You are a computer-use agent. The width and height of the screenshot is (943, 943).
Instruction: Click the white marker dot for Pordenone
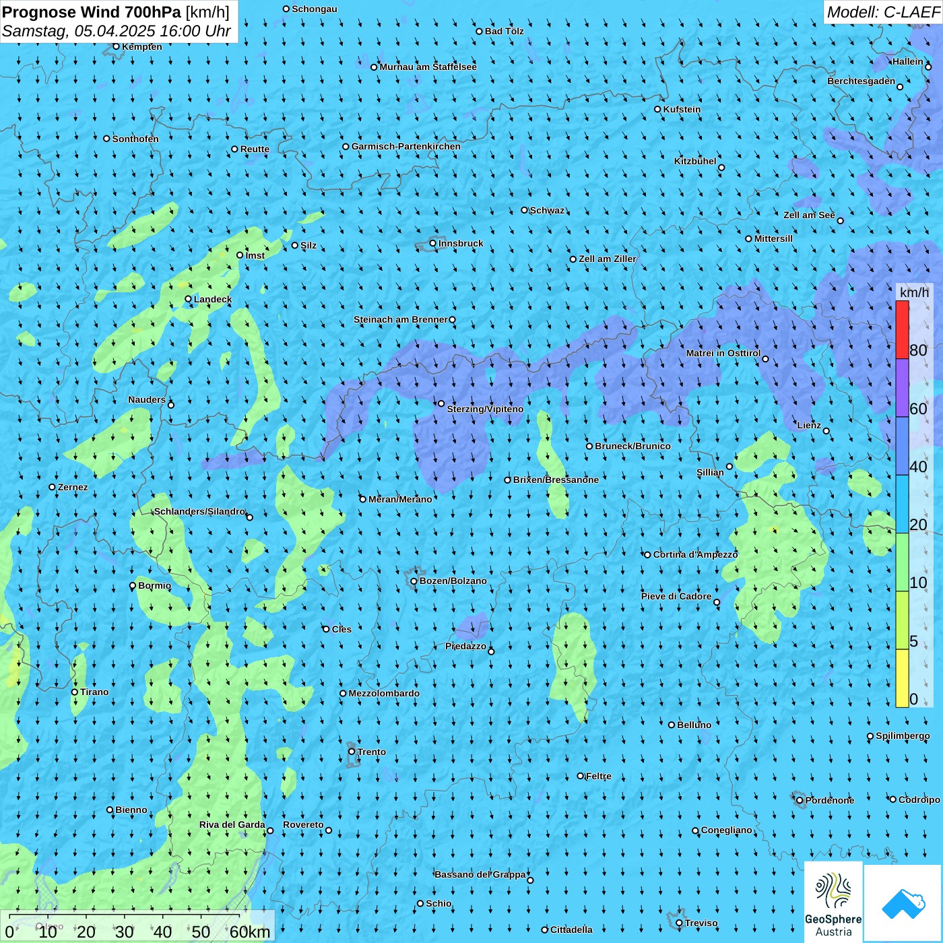click(800, 800)
